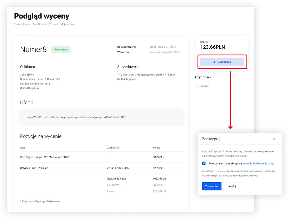
Task: Open the Warunki świadczenia usług link
Action: coord(259,163)
